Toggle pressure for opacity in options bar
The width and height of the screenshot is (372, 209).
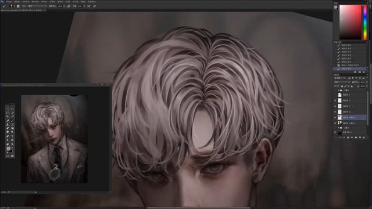coord(69,6)
